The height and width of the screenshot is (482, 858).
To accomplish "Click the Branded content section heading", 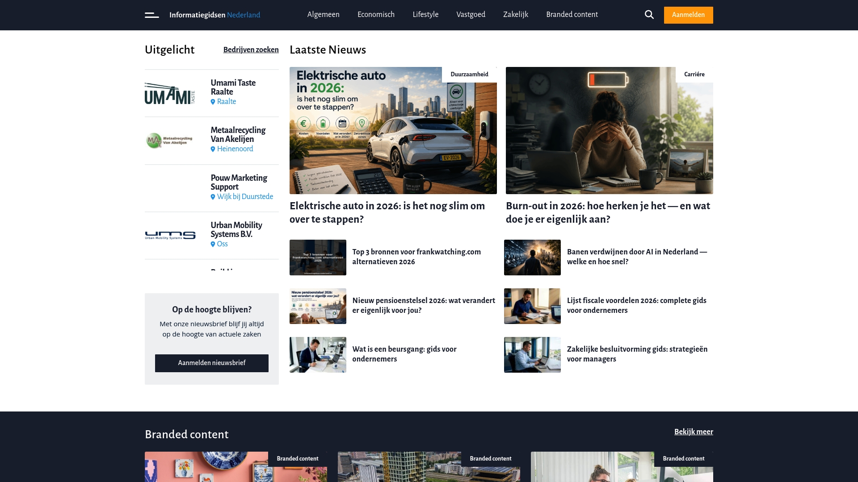I will (187, 434).
